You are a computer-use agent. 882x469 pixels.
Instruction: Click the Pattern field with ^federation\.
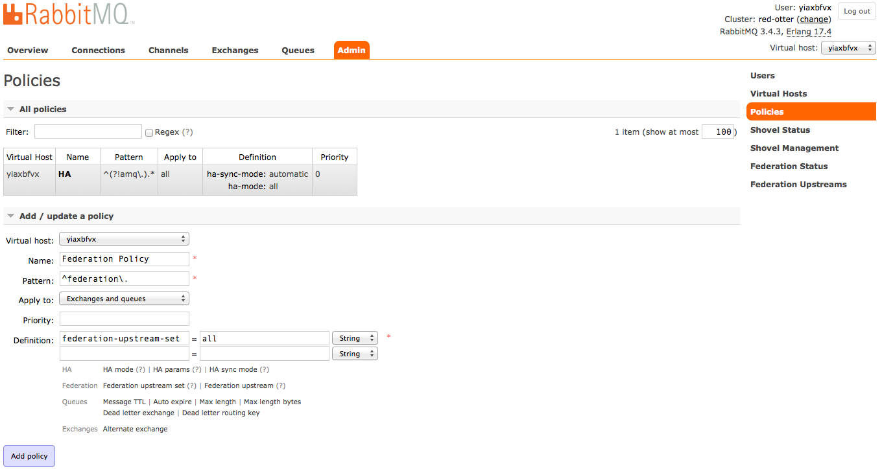coord(124,279)
